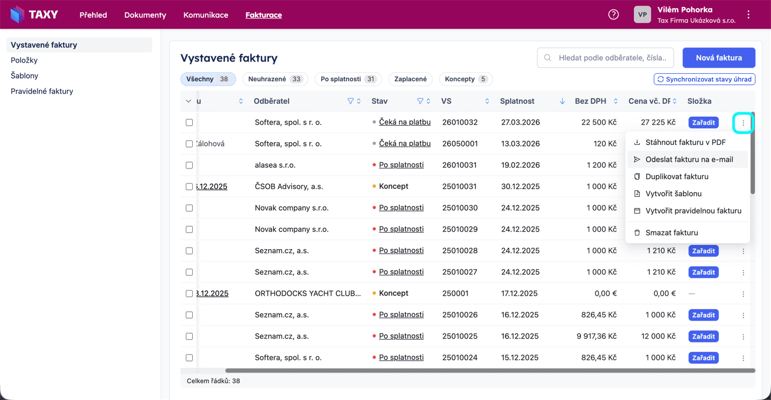Click the Splatnost sort arrow icon
Screen dimensions: 771x400
point(562,101)
